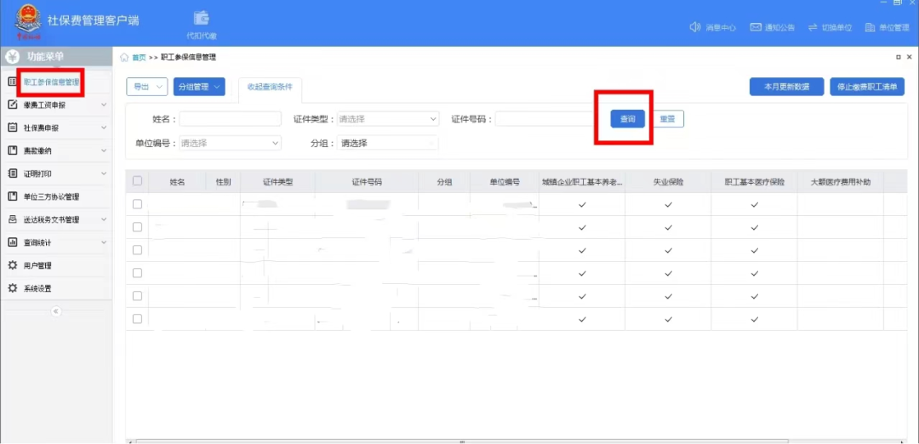The height and width of the screenshot is (444, 919).
Task: Click the 收起查询条件 tab
Action: coord(270,87)
